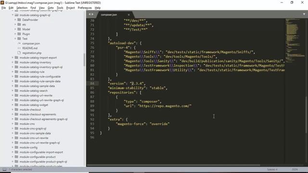The image size is (308, 173).
Task: Open the Help menu
Action: coord(98,8)
